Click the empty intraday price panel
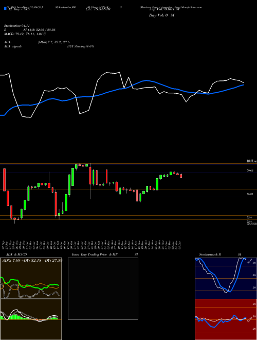The height and width of the screenshot is (340, 257). tap(103, 288)
